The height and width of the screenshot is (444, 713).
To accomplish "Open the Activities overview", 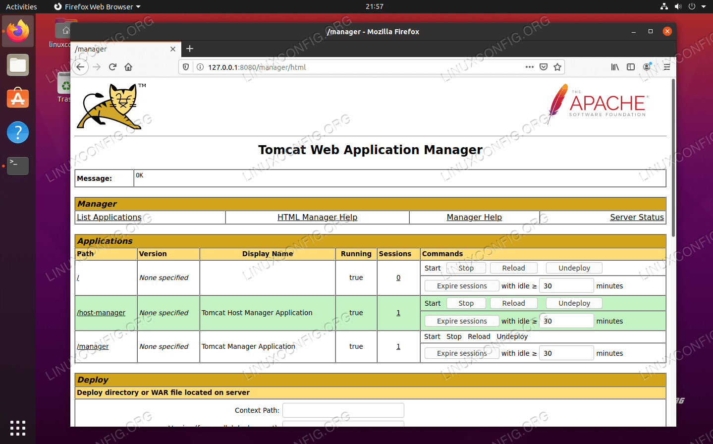I will [x=21, y=6].
